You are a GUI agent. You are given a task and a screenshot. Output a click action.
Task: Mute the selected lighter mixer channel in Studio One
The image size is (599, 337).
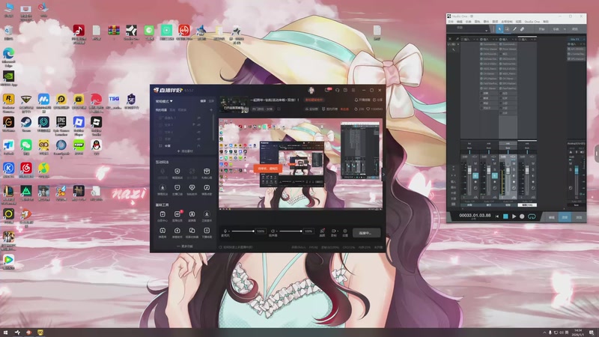point(514,163)
